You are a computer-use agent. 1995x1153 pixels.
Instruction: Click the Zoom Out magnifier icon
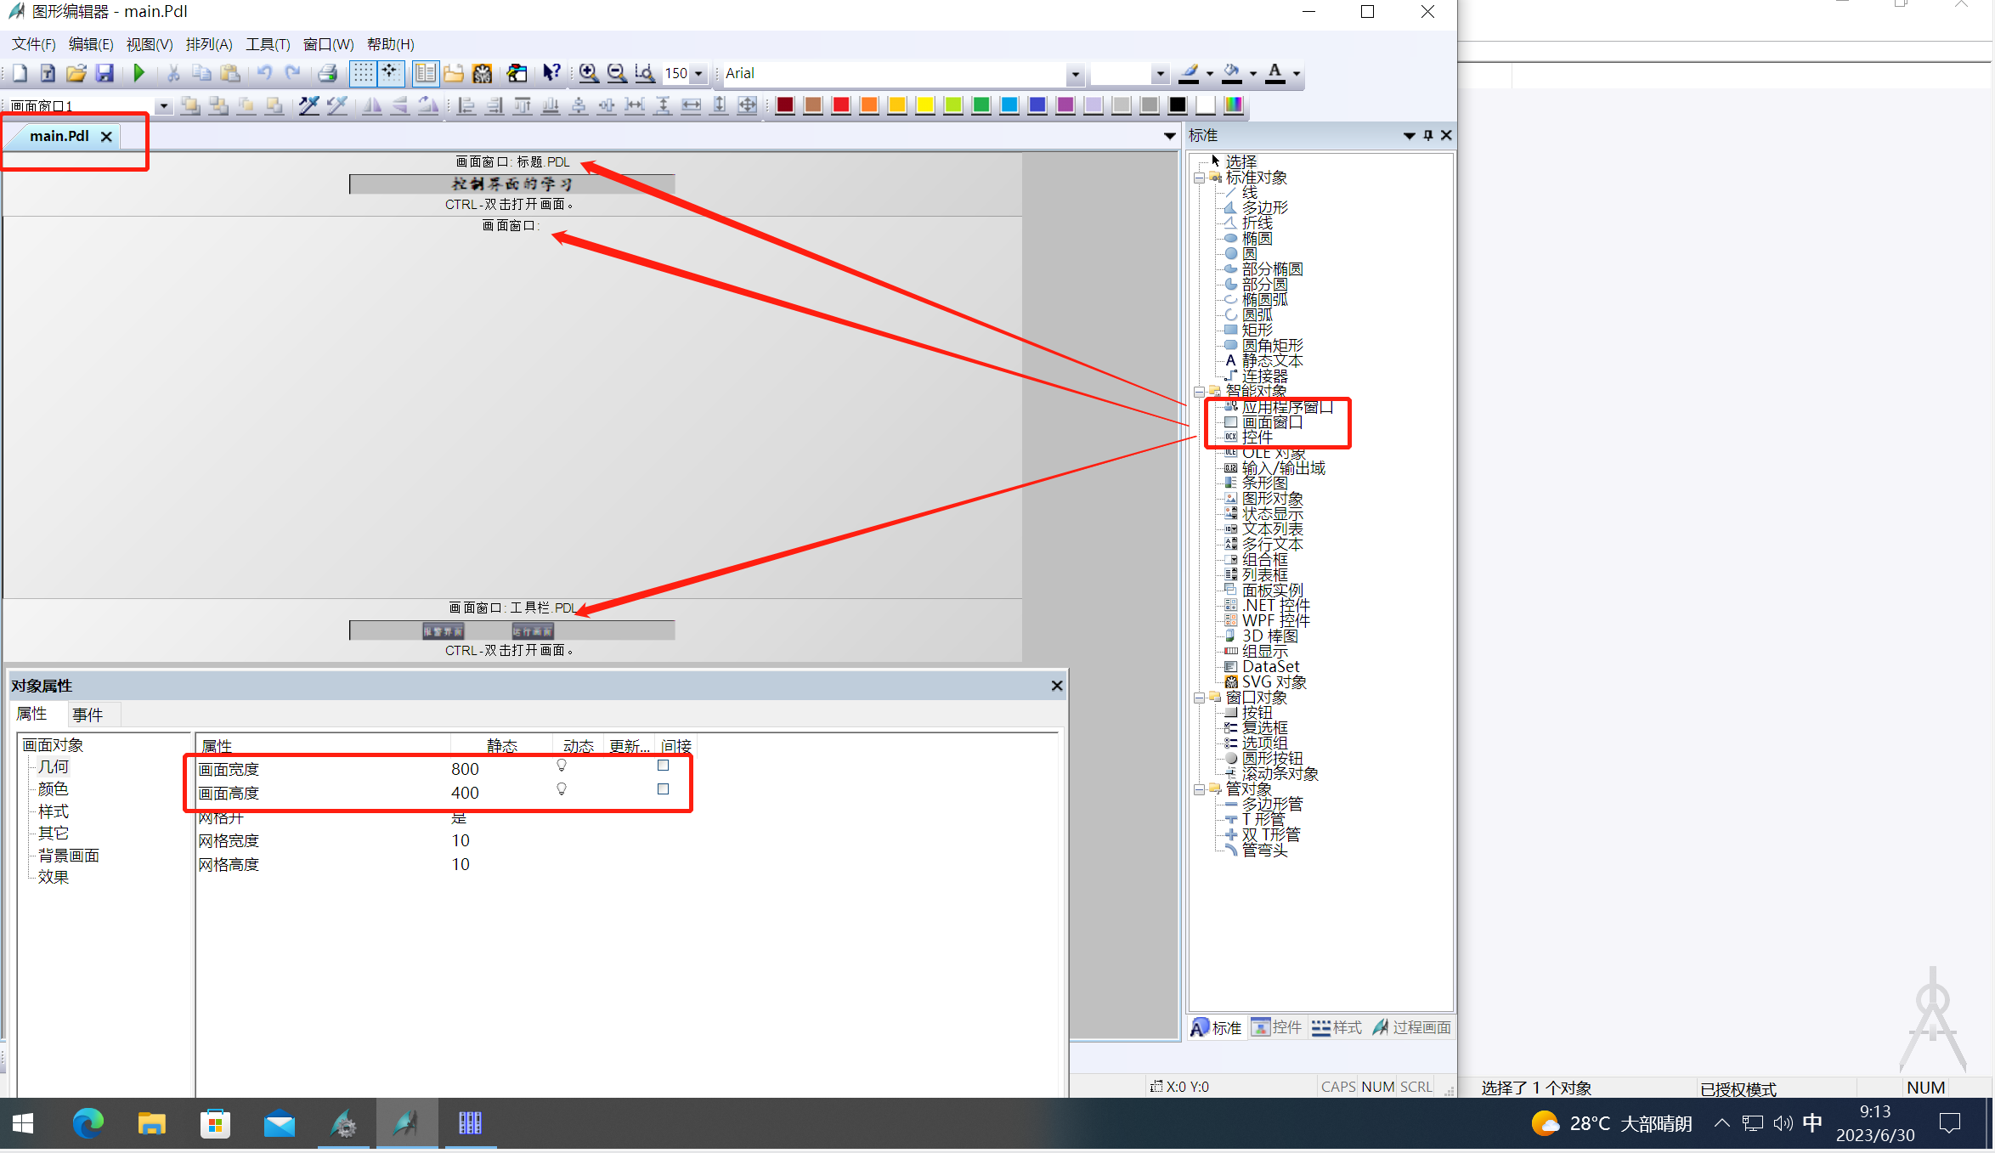point(617,73)
